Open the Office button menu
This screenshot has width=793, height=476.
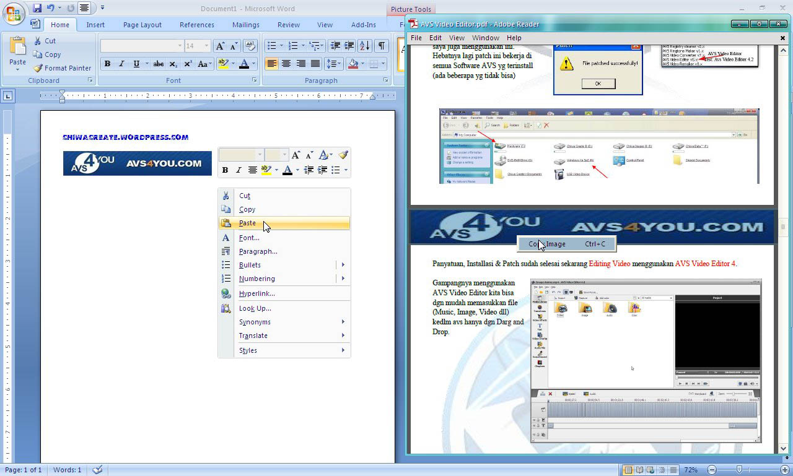pyautogui.click(x=14, y=12)
